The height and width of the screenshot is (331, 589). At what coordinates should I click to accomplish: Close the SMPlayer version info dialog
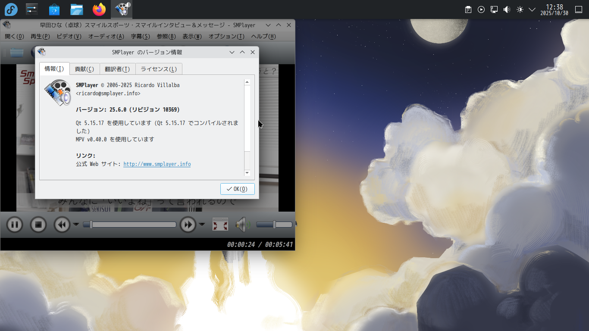[x=253, y=52]
